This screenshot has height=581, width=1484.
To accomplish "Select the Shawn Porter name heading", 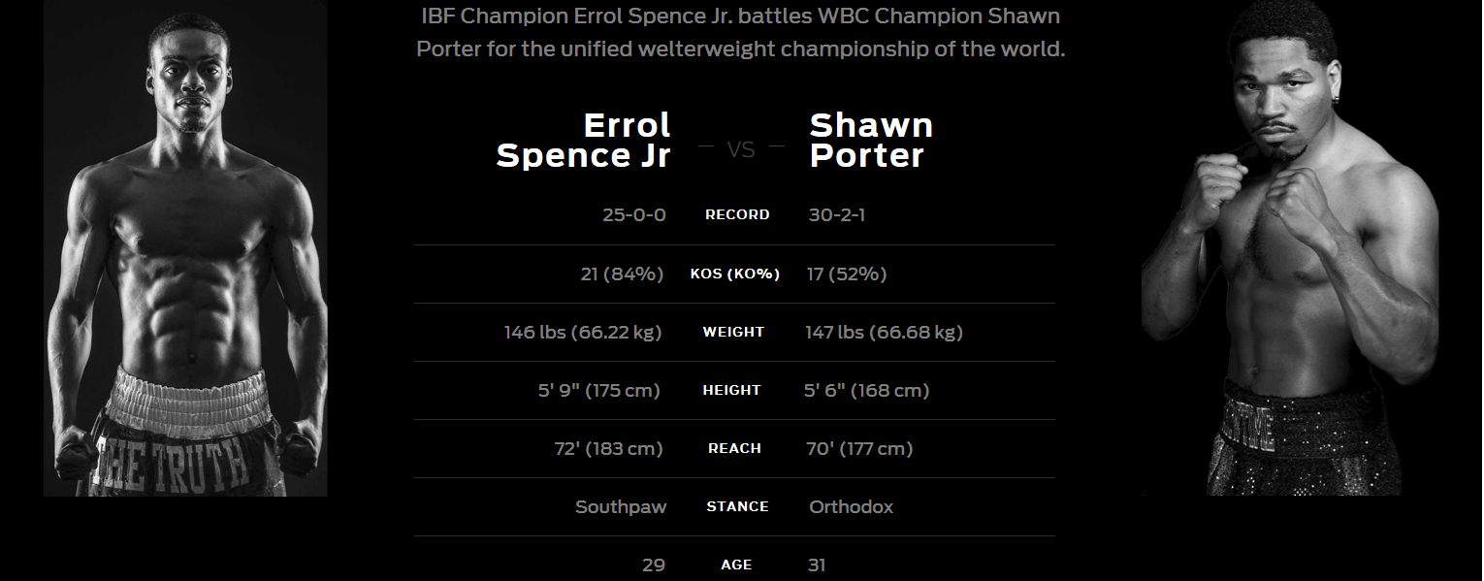I will [x=871, y=140].
